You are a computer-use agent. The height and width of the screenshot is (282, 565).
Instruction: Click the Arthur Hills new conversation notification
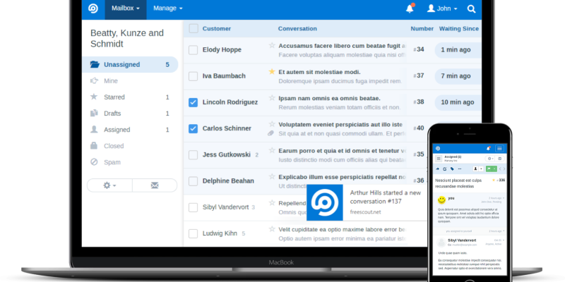[367, 202]
